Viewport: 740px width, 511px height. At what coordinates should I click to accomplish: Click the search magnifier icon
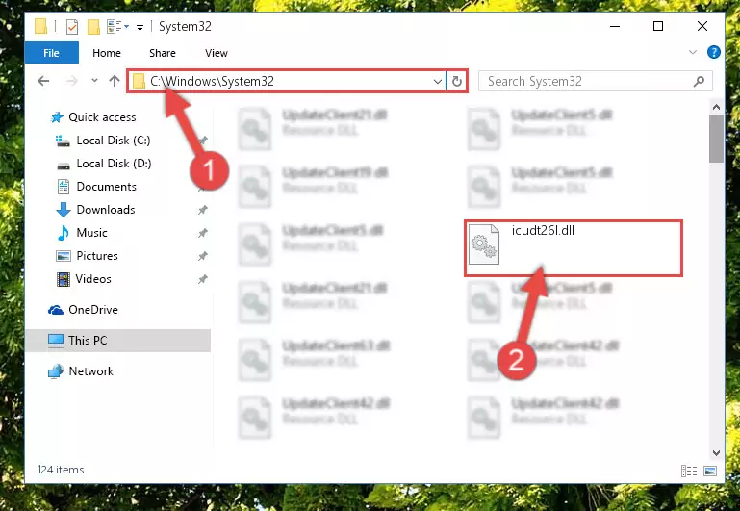point(699,81)
